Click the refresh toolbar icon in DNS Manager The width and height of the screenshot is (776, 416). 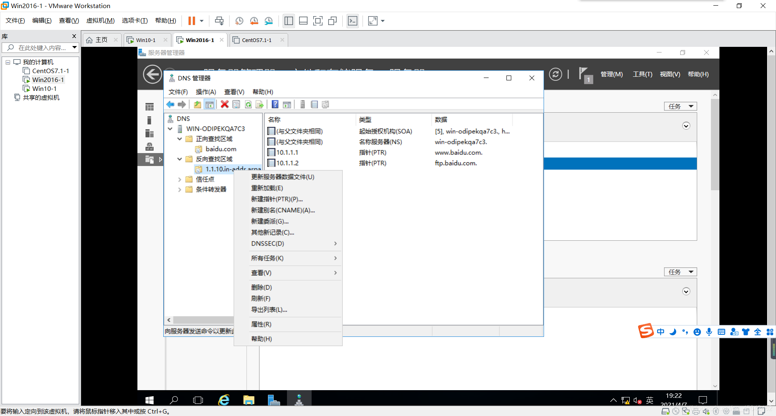(248, 105)
